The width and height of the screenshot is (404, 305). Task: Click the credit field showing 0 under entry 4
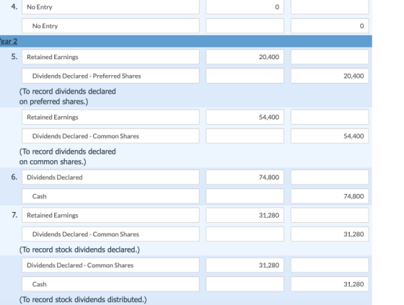(330, 26)
